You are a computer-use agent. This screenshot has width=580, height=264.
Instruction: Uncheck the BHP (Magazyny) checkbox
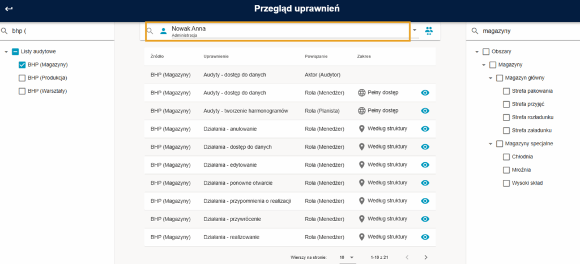pyautogui.click(x=22, y=64)
